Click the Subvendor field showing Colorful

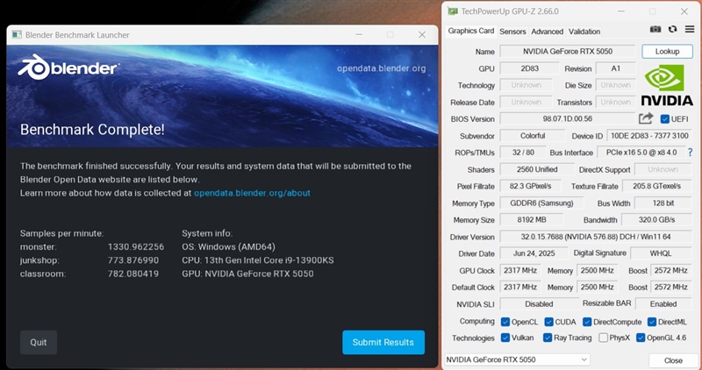point(533,136)
